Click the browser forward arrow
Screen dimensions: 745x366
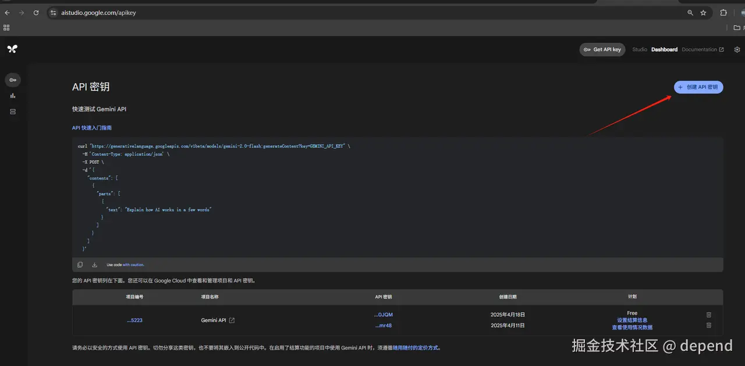(22, 12)
